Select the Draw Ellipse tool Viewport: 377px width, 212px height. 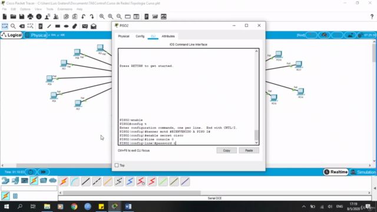click(66, 26)
